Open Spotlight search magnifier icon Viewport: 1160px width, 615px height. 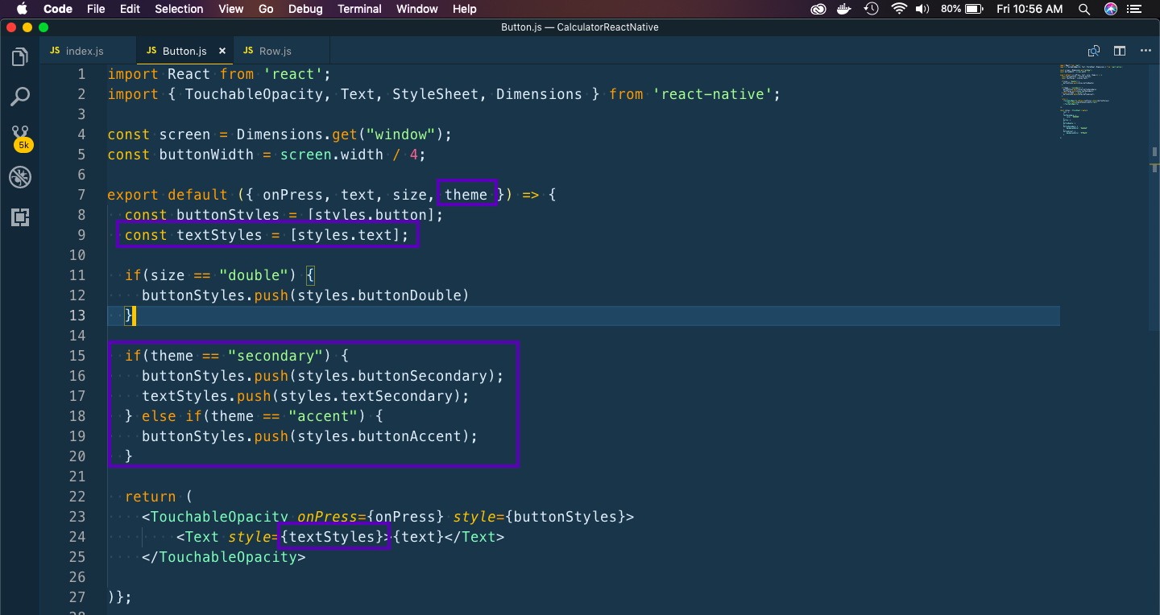pyautogui.click(x=1084, y=9)
